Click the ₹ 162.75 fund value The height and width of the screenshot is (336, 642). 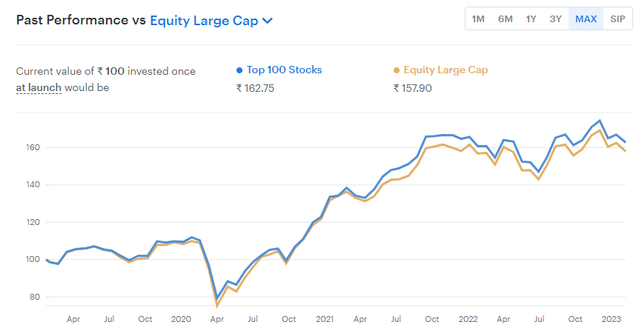(x=255, y=88)
